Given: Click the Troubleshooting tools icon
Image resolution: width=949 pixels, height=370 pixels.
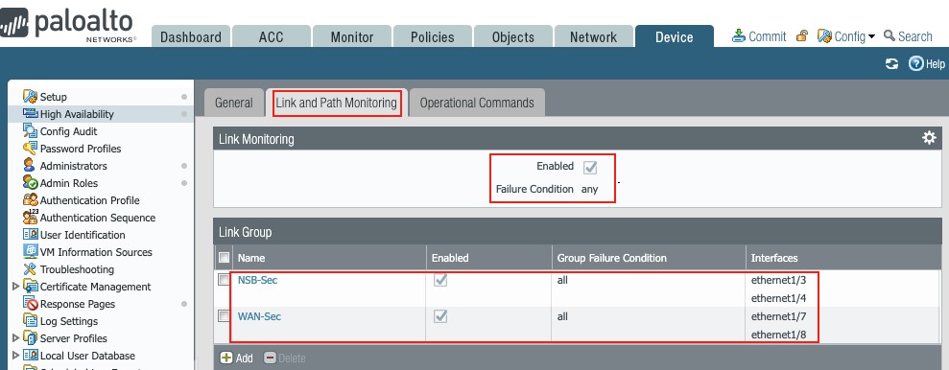Looking at the screenshot, I should tap(30, 269).
